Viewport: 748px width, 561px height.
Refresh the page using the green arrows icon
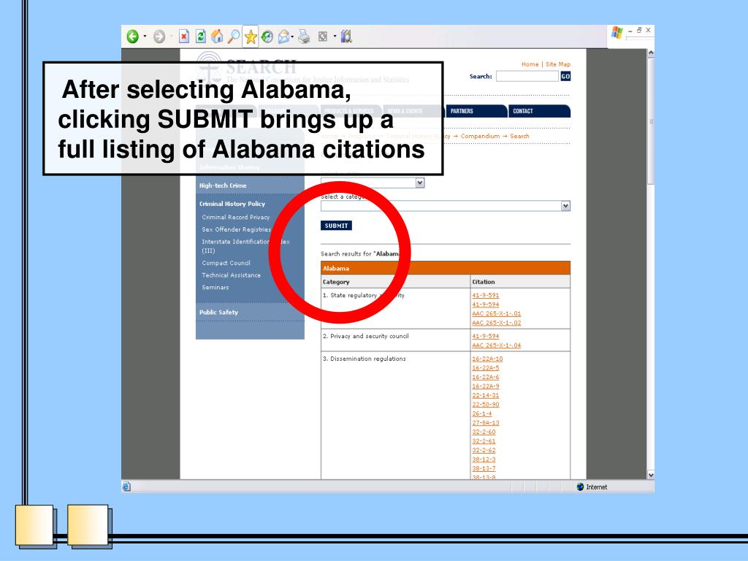pos(201,37)
